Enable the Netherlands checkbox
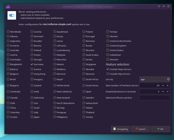 [55, 86]
